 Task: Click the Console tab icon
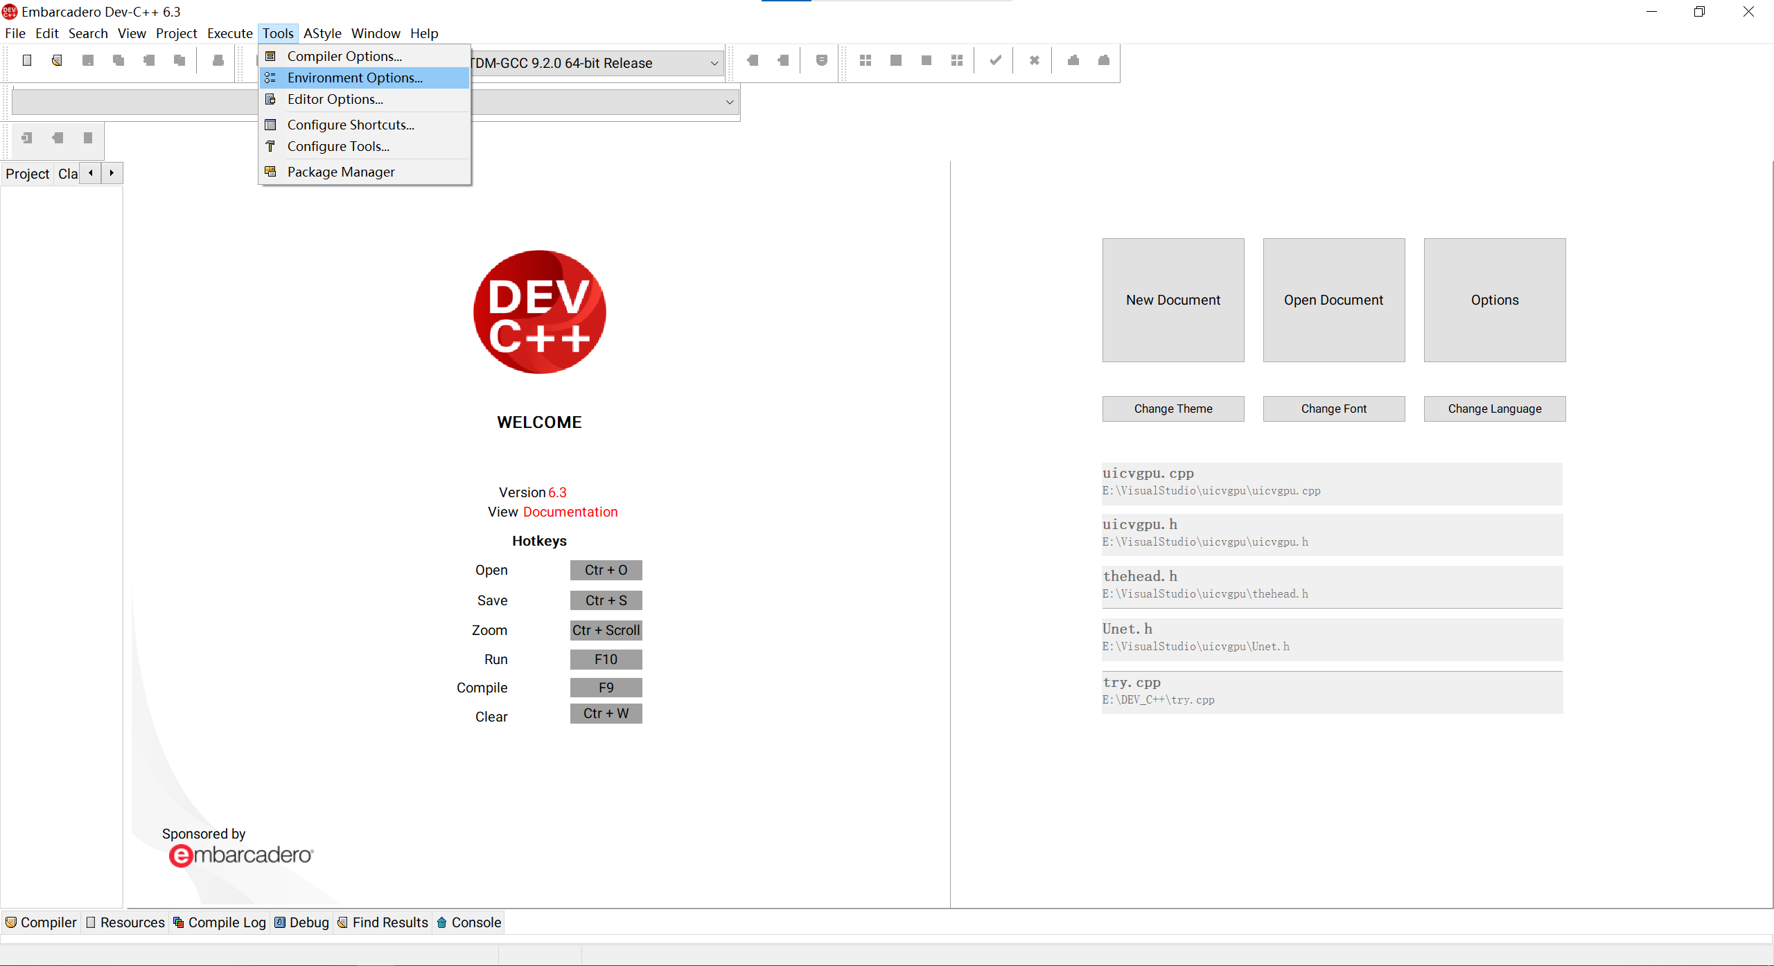tap(441, 922)
